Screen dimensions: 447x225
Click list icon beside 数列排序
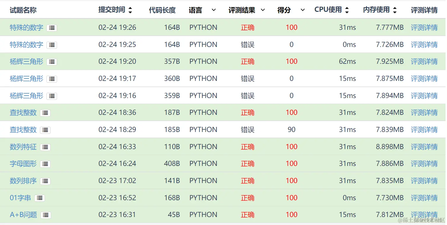(45, 181)
